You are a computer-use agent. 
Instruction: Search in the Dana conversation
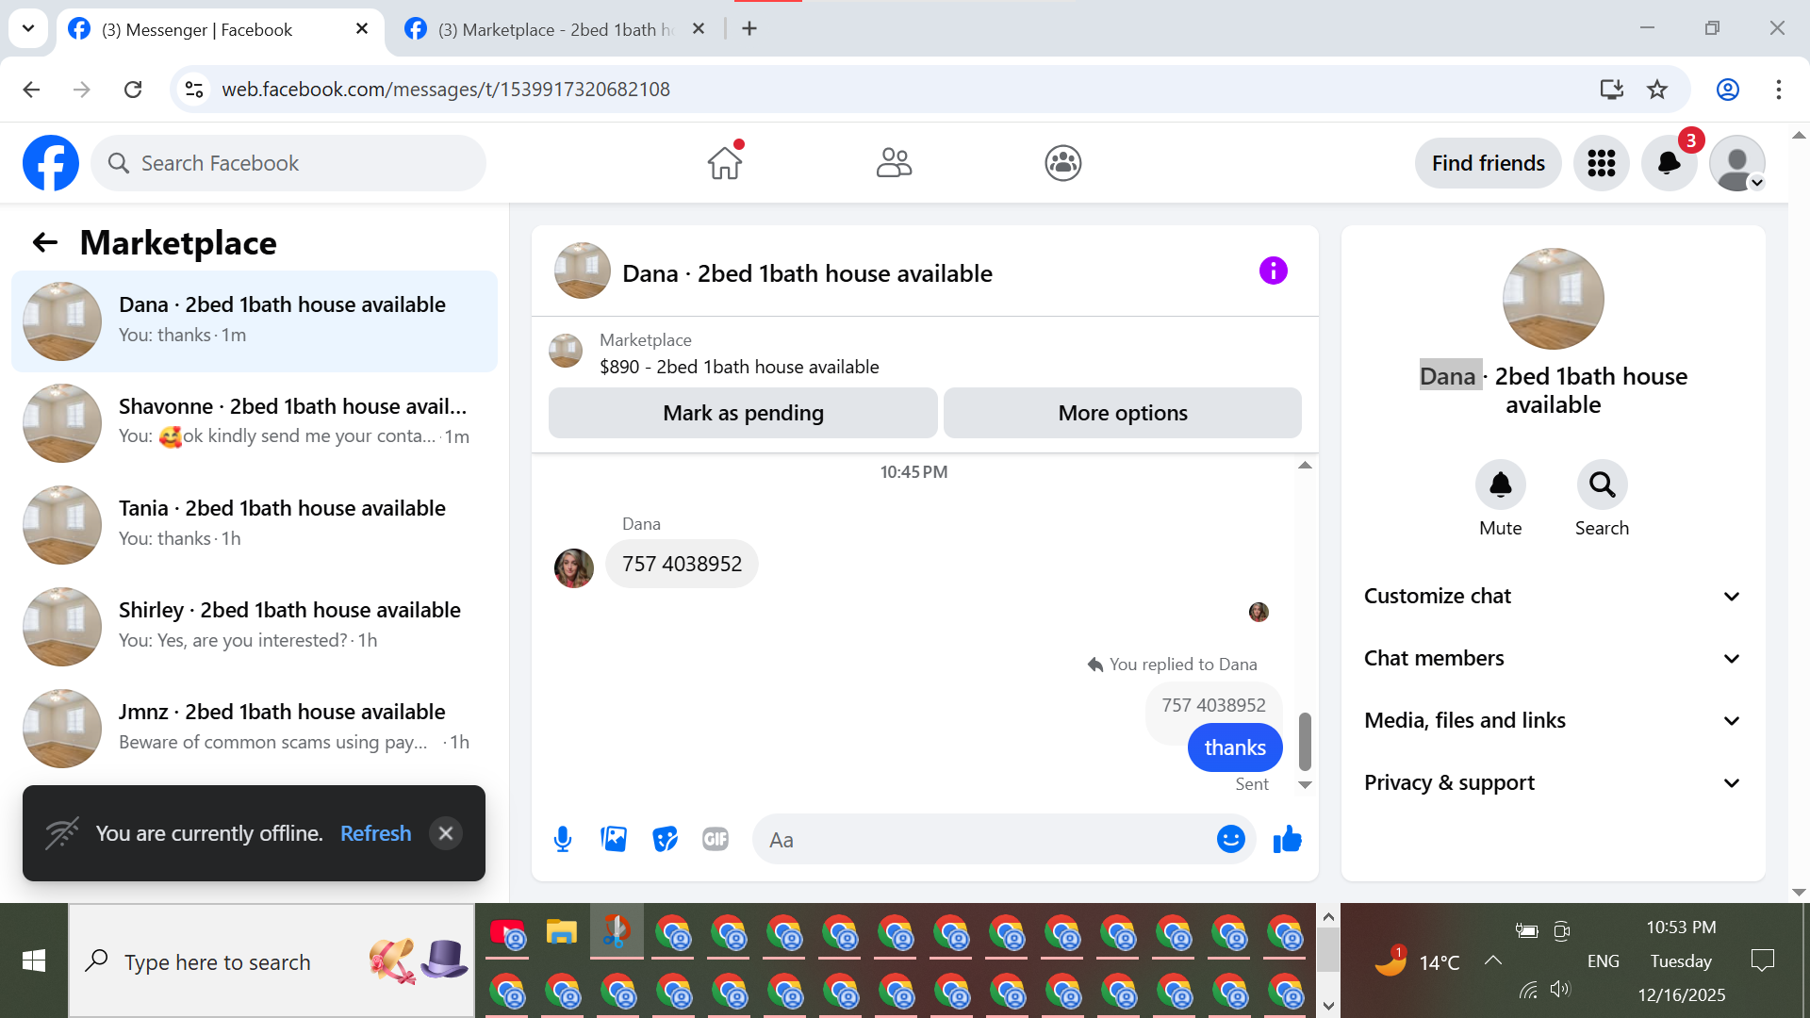(1602, 484)
